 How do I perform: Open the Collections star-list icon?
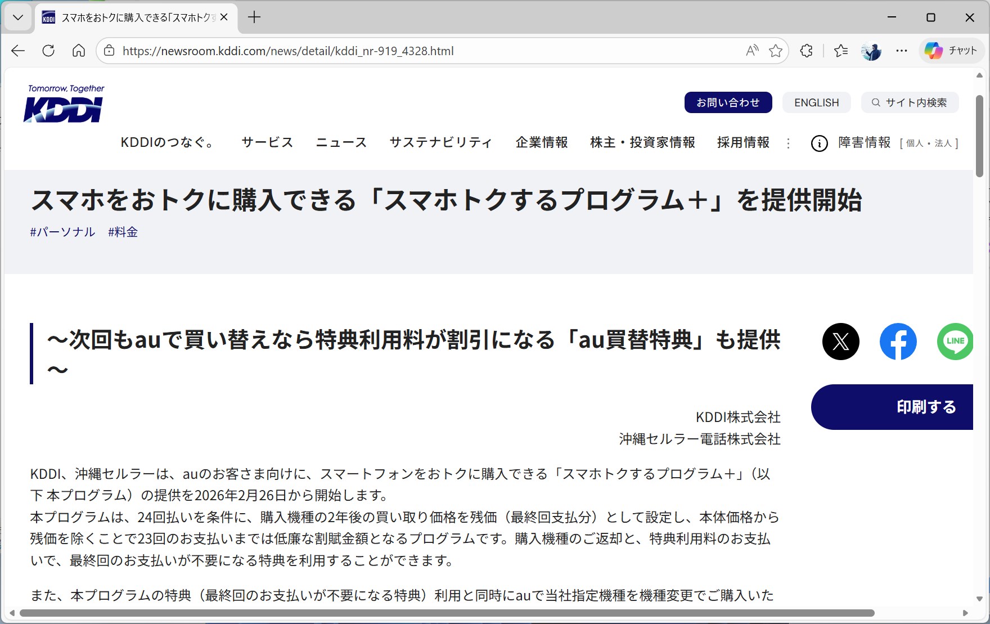pos(840,51)
